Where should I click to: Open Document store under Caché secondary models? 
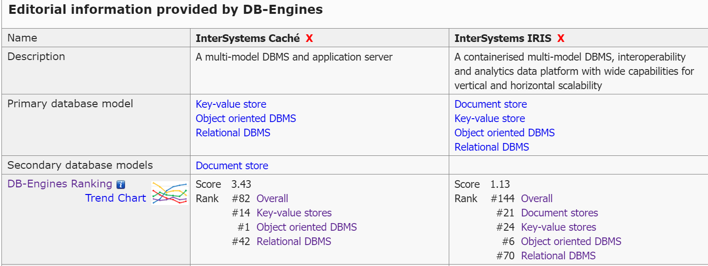(232, 166)
